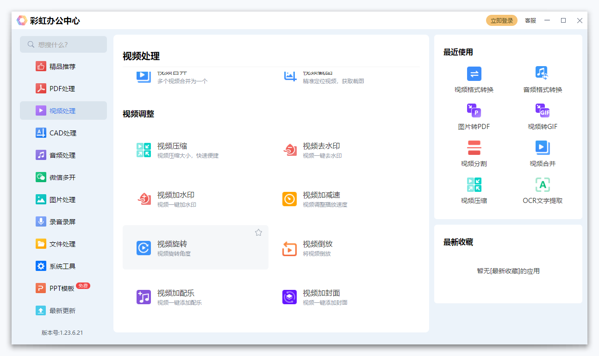The height and width of the screenshot is (356, 599).
Task: Click the 彩虹办公中心 rainbow logo
Action: tap(22, 20)
